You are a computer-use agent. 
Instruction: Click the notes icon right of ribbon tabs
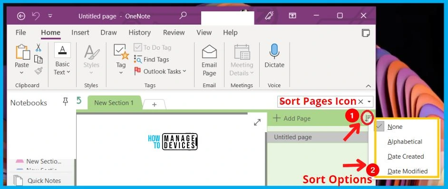(x=366, y=33)
